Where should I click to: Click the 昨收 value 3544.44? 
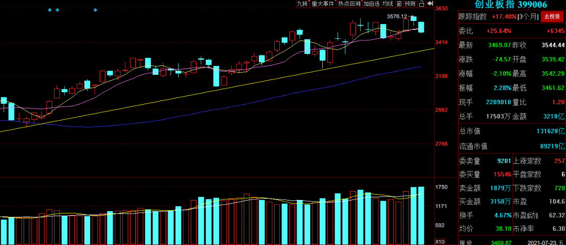click(553, 46)
